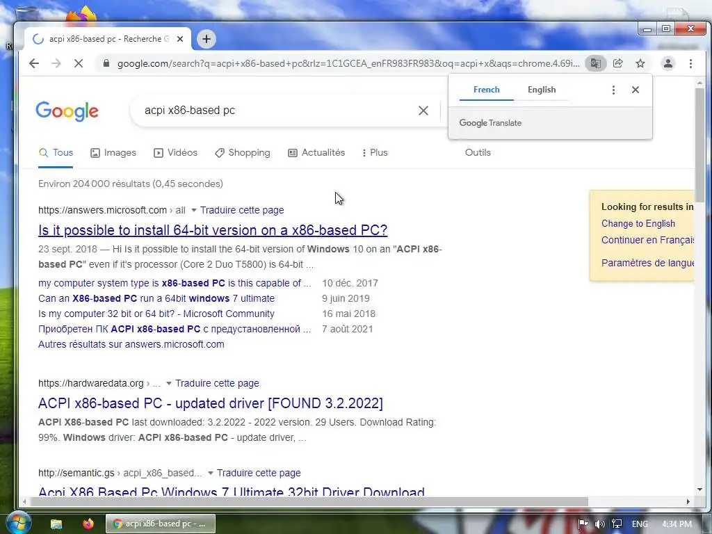Click the Google logo
Image resolution: width=712 pixels, height=534 pixels.
pos(67,111)
